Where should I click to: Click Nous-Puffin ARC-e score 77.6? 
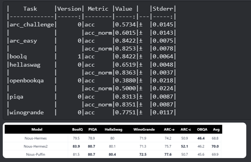168,154
